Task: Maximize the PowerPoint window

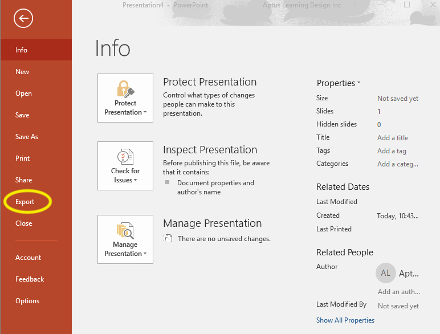Action: (x=407, y=5)
